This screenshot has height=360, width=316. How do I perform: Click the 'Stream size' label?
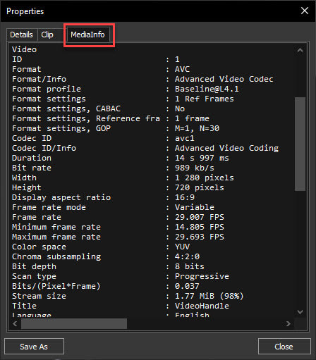coord(39,296)
